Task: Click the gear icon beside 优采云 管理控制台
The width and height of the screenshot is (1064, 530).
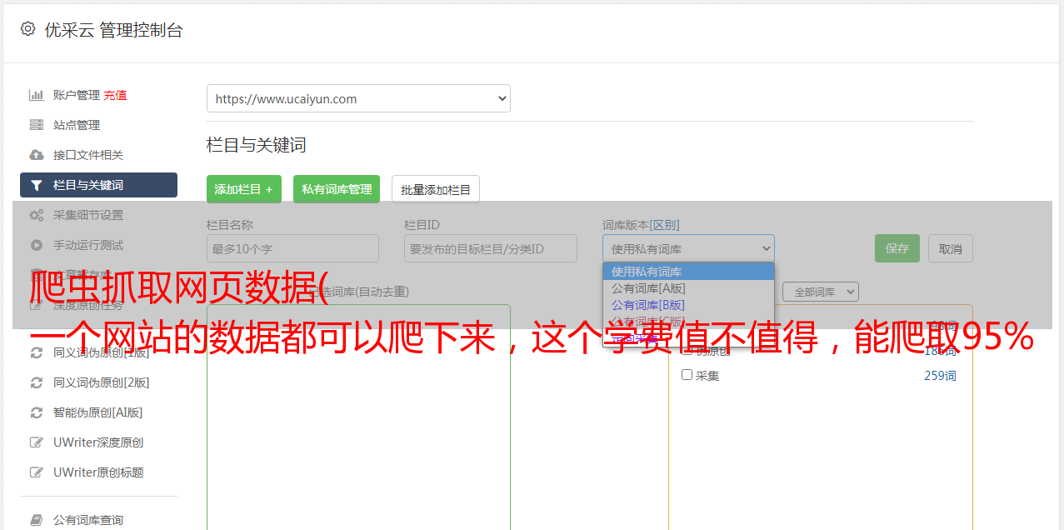Action: click(x=27, y=29)
